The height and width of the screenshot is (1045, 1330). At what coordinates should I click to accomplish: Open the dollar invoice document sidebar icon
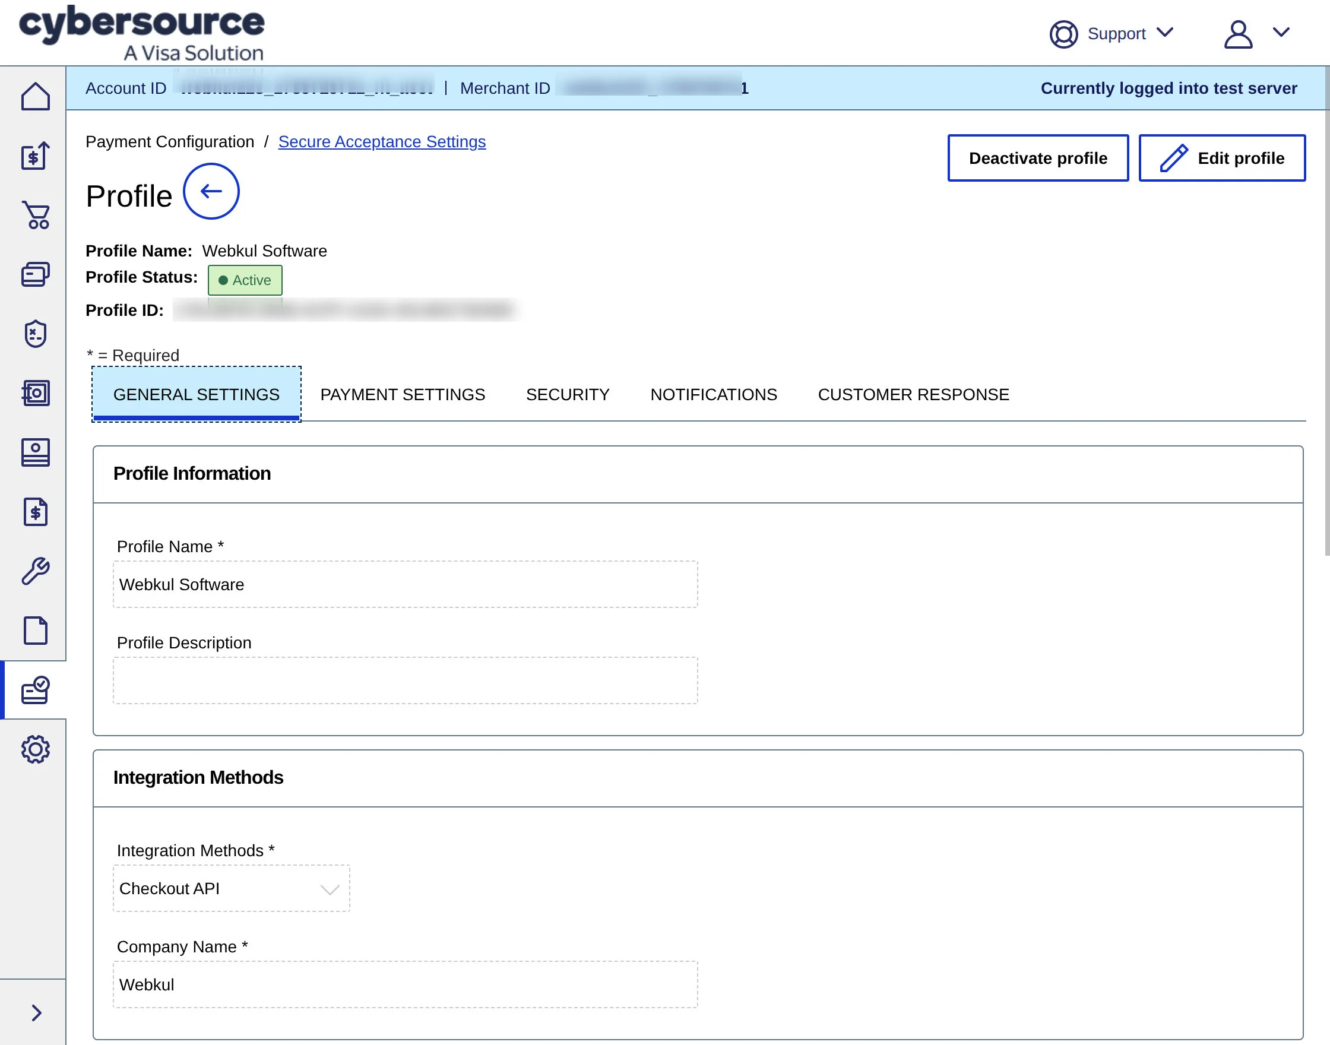coord(36,511)
